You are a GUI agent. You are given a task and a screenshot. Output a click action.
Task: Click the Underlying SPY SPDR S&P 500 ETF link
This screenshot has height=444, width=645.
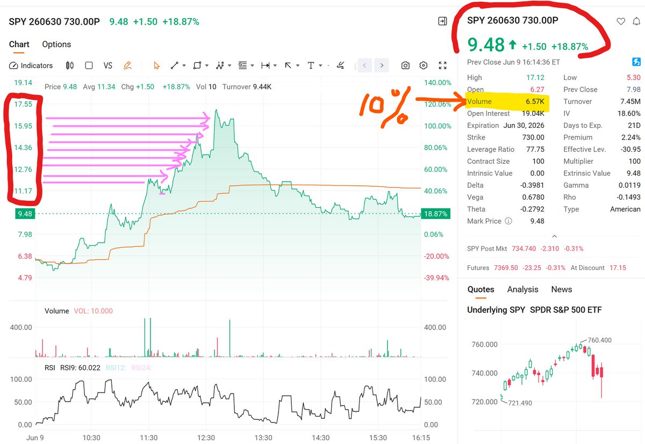(534, 310)
